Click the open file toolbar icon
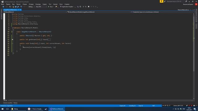Image resolution: width=198 pixels, height=111 pixels. click(x=14, y=7)
